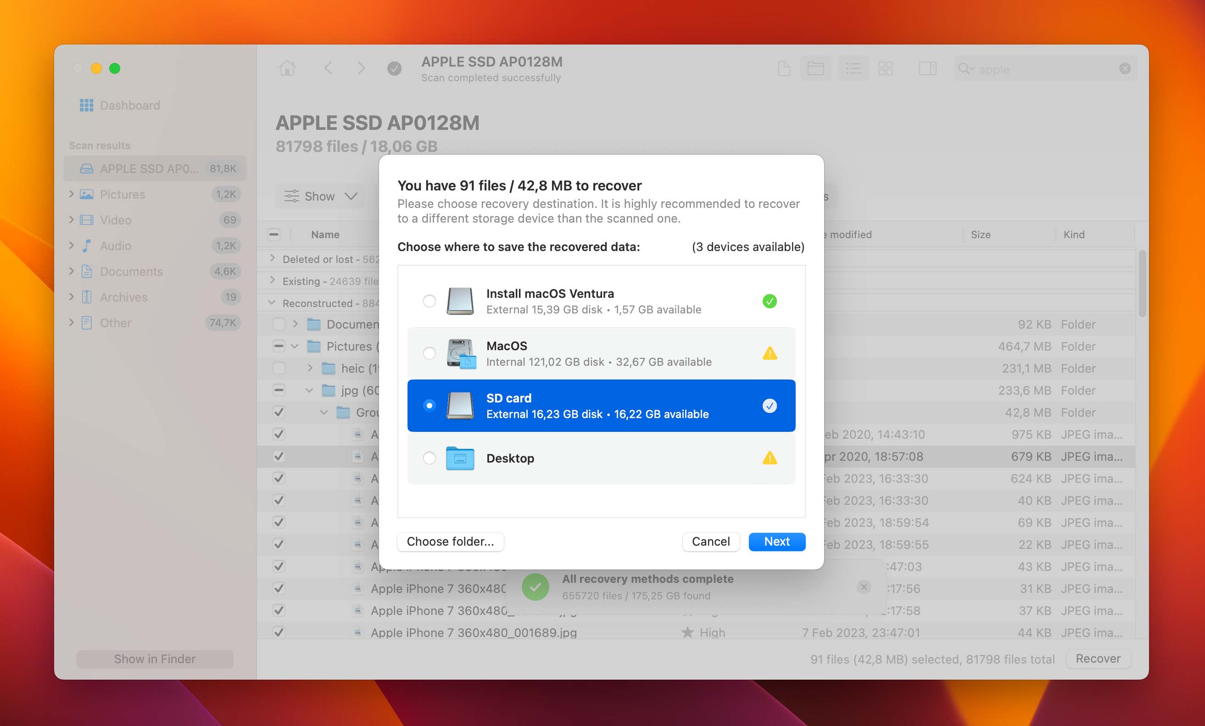The height and width of the screenshot is (726, 1205).
Task: Expand the Deleted or lost group
Action: point(273,258)
